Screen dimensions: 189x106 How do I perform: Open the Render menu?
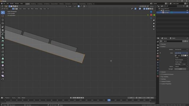pyautogui.click(x=12, y=4)
